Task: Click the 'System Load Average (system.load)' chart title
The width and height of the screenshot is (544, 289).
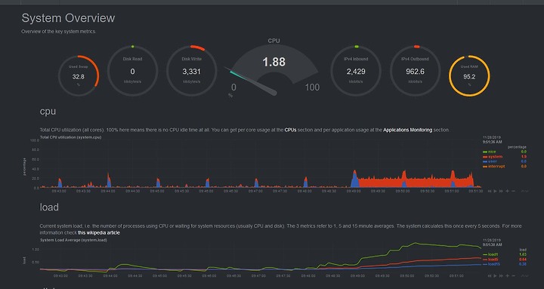Action: coord(73,240)
